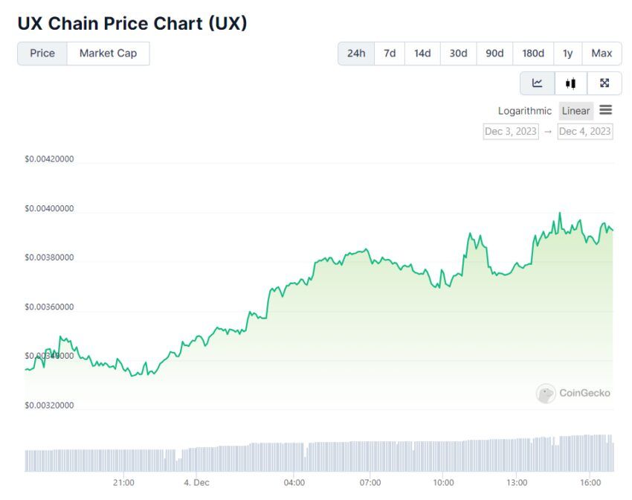Open fullscreen chart expand icon
632x500 pixels.
coord(604,83)
